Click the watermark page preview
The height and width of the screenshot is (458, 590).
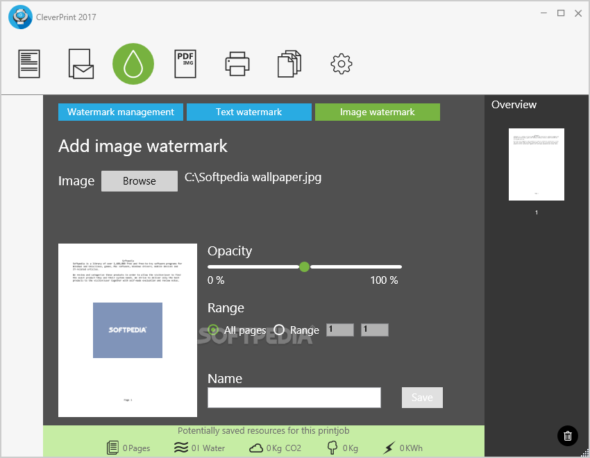click(x=128, y=330)
